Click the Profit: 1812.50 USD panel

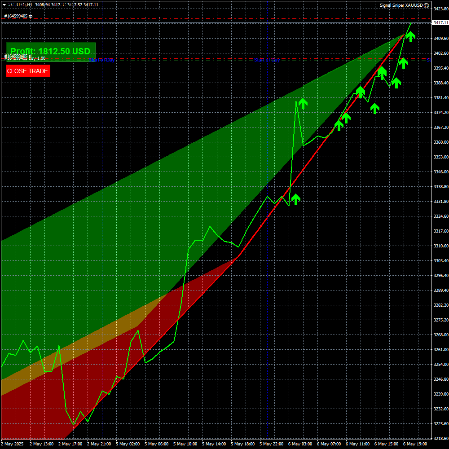[50, 52]
